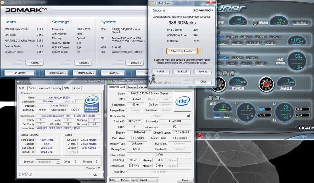Click the Intel Pentium logo in CPU-Z

[x=91, y=104]
